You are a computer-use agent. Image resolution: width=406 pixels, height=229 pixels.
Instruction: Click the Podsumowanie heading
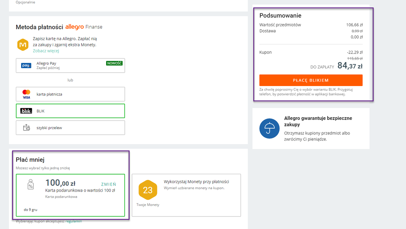(280, 15)
